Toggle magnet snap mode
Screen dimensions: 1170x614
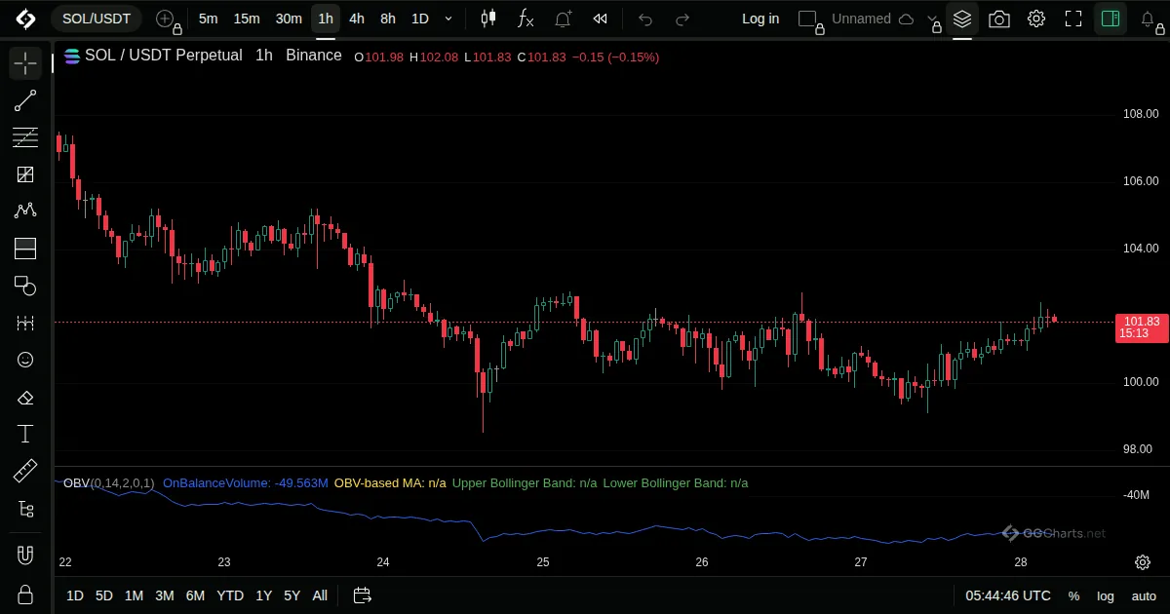click(25, 556)
